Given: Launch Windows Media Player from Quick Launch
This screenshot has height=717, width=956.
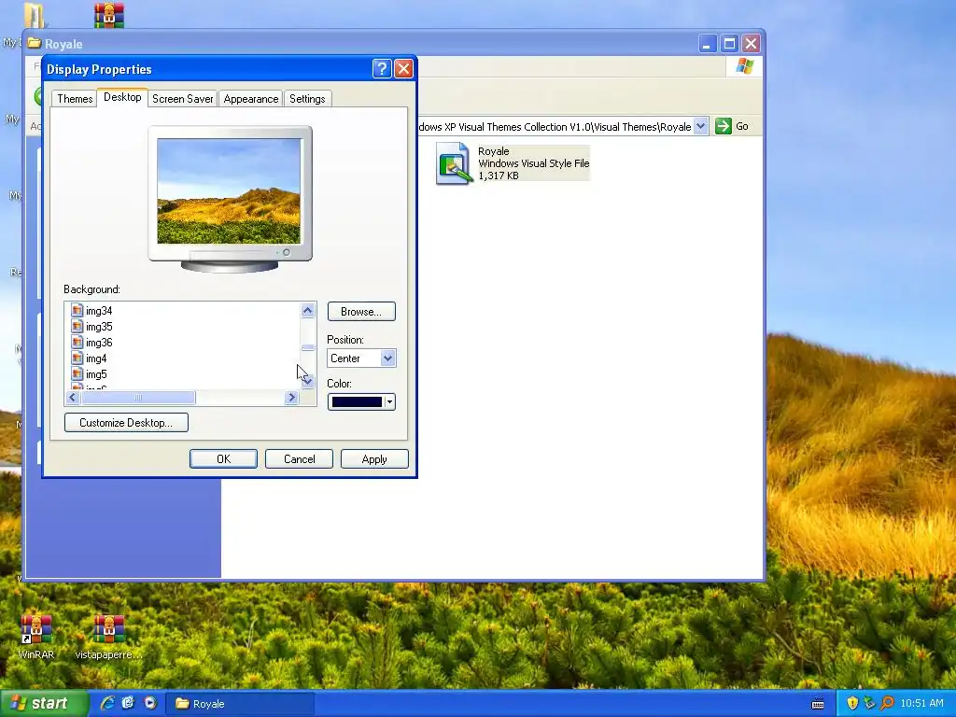Looking at the screenshot, I should pyautogui.click(x=150, y=703).
